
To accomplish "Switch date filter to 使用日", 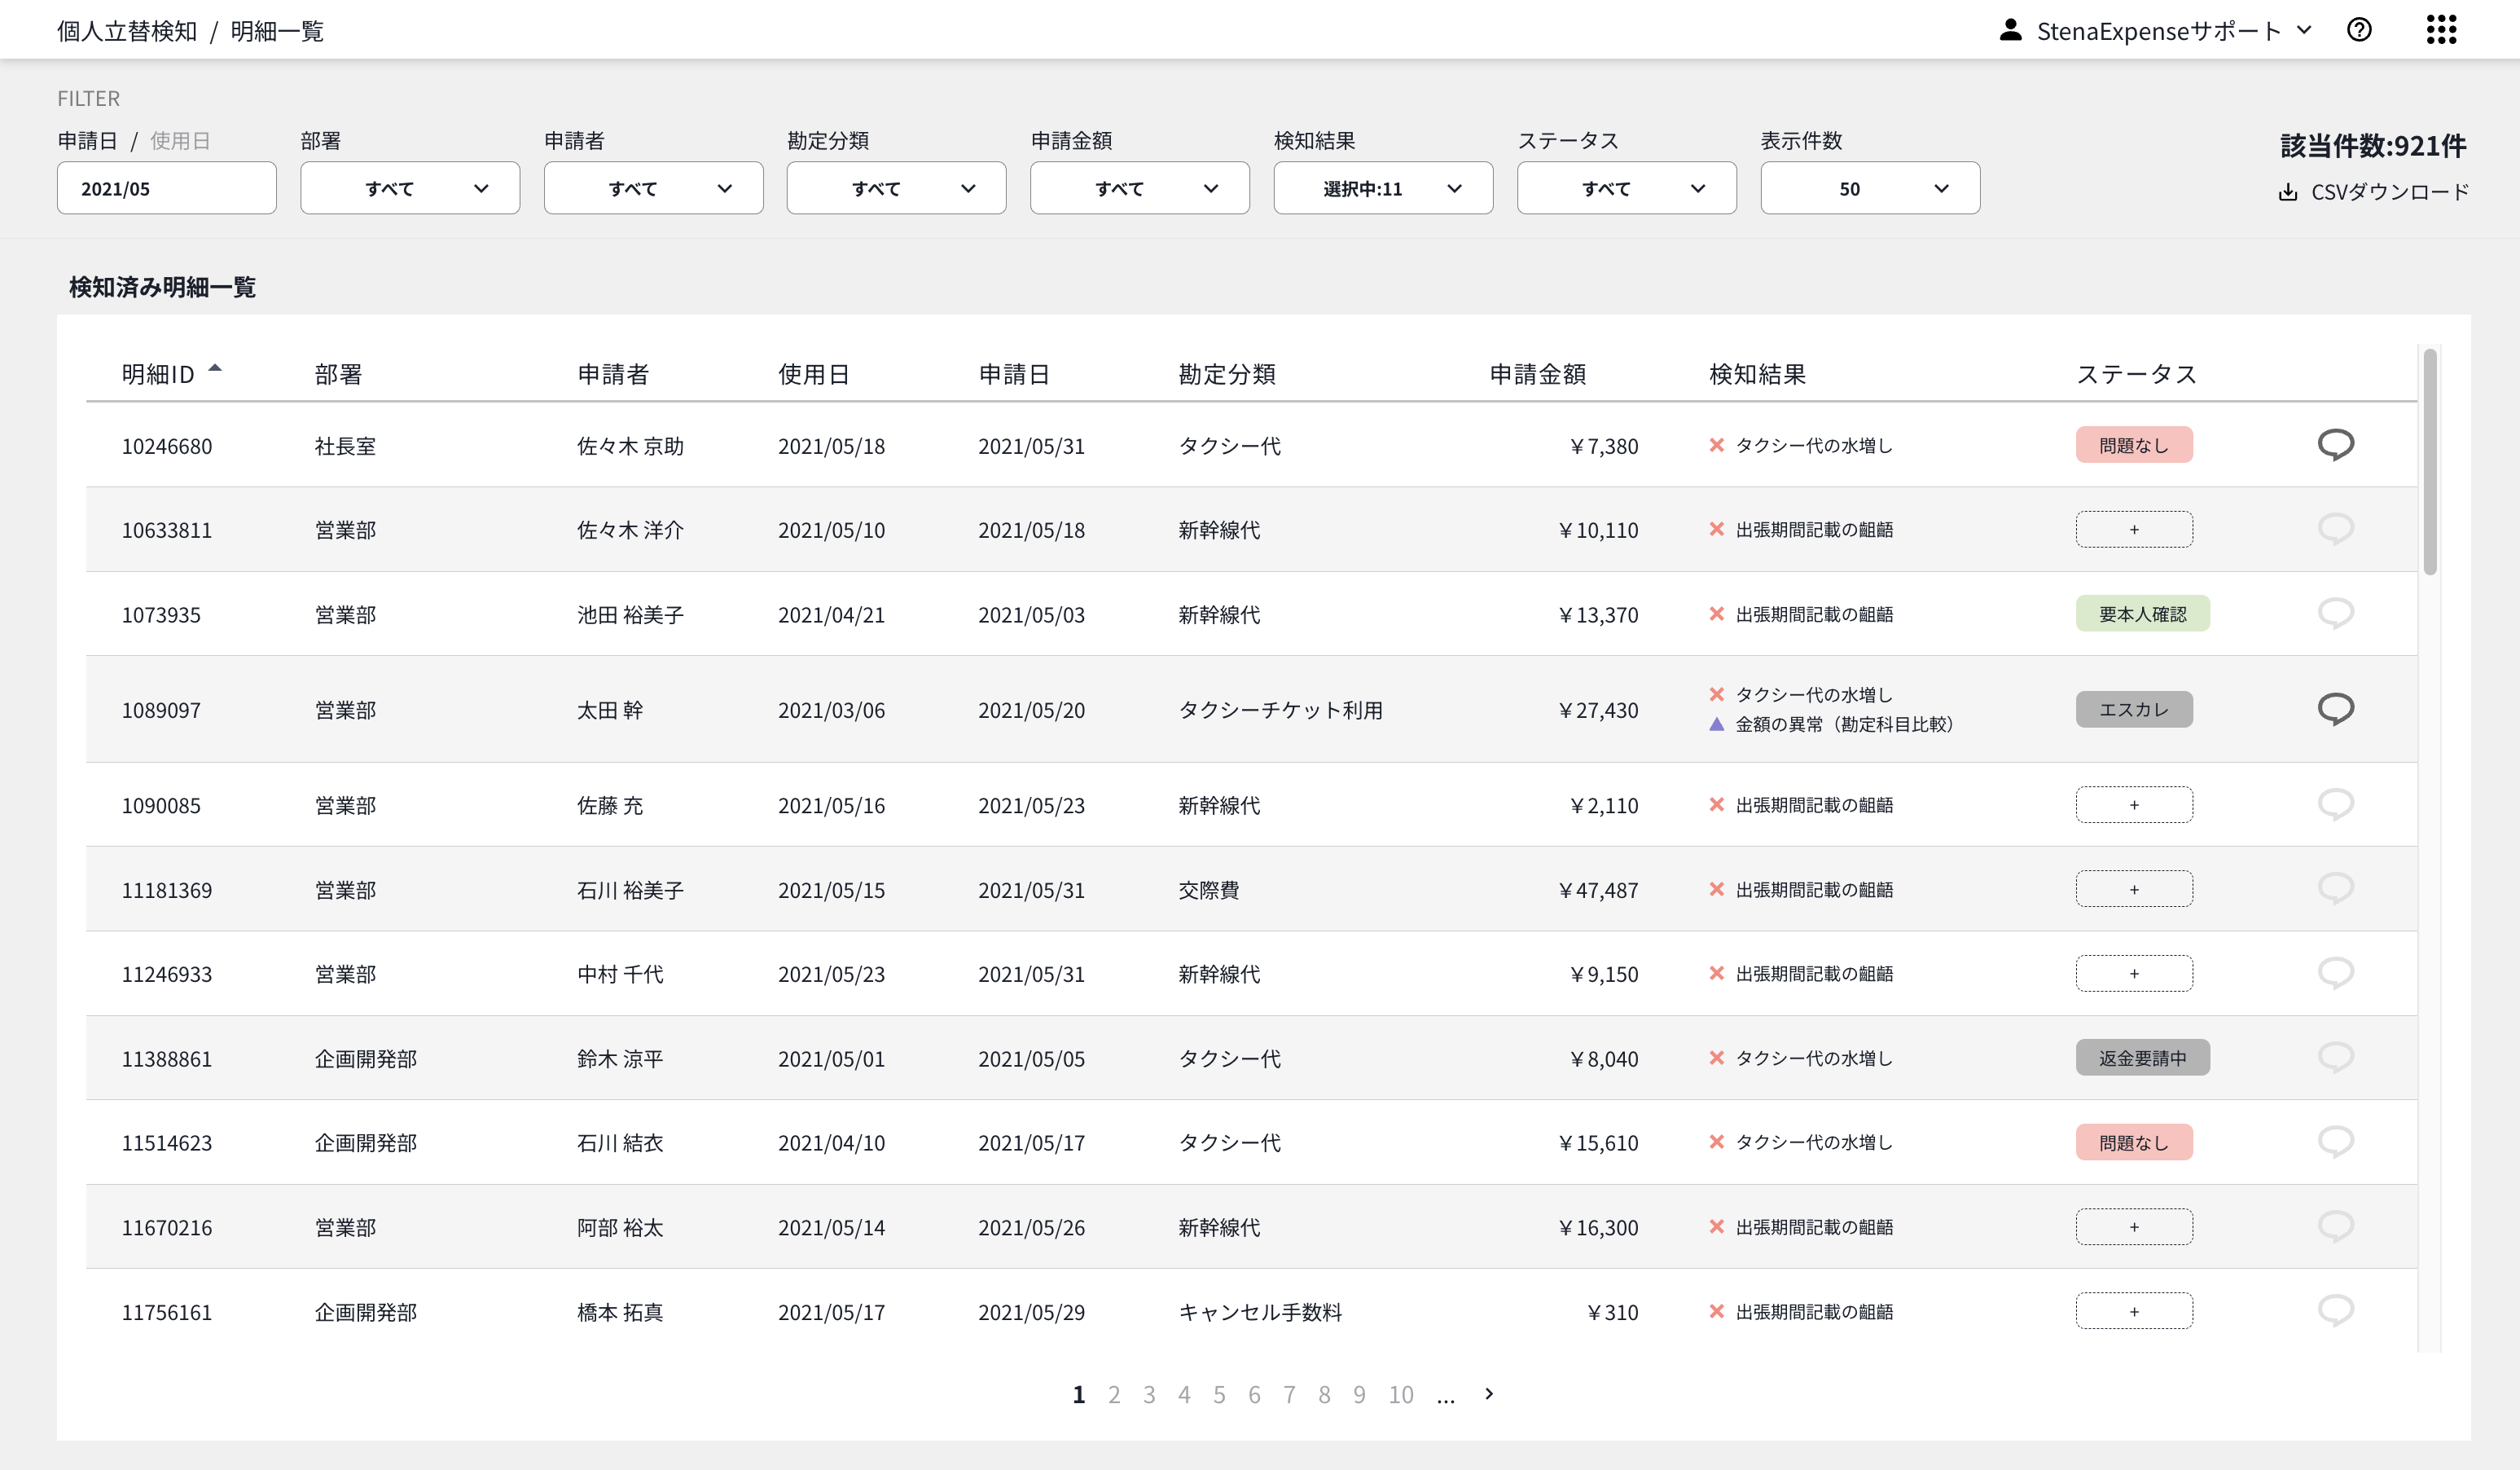I will click(x=180, y=141).
